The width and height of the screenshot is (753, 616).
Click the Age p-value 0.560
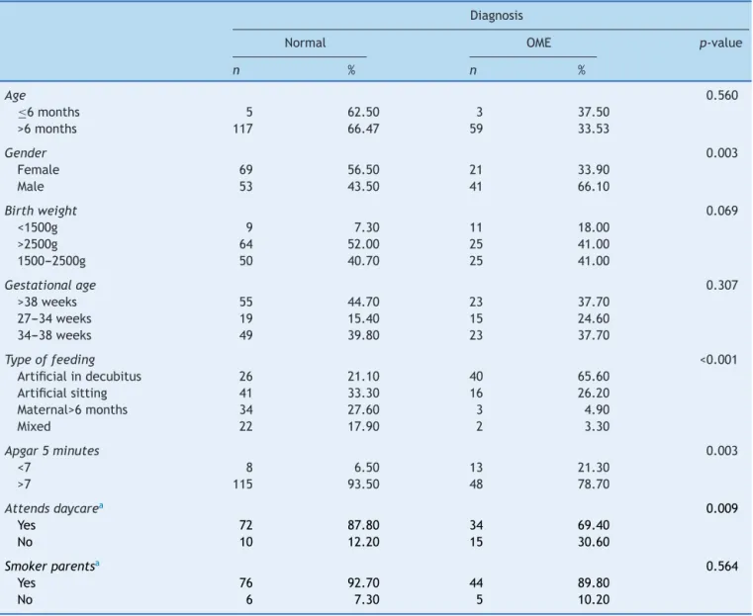point(721,96)
